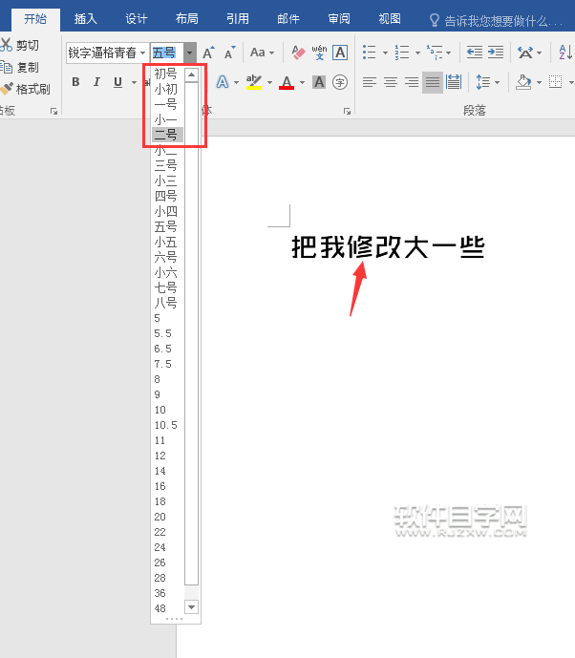Apply yellow text highlight color
The image size is (575, 658).
(x=254, y=82)
